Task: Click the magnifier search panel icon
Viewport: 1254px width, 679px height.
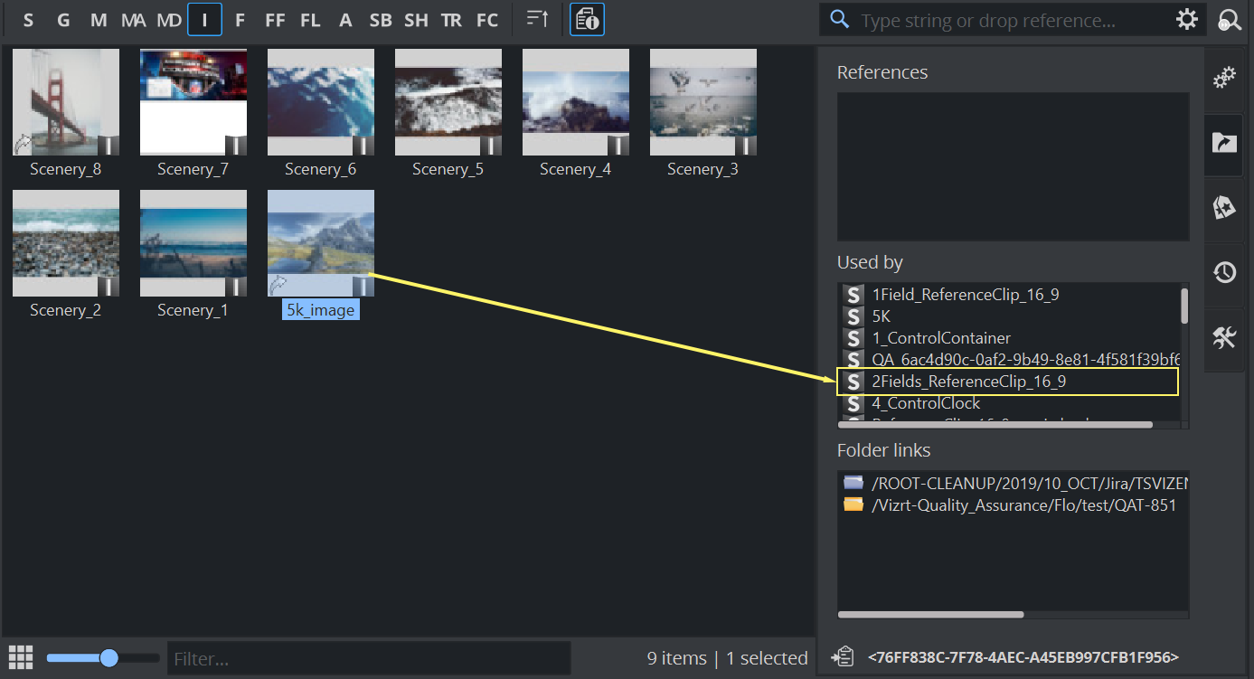Action: (1230, 20)
